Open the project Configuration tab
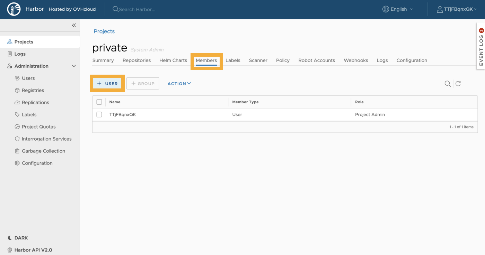The image size is (485, 255). [x=412, y=60]
